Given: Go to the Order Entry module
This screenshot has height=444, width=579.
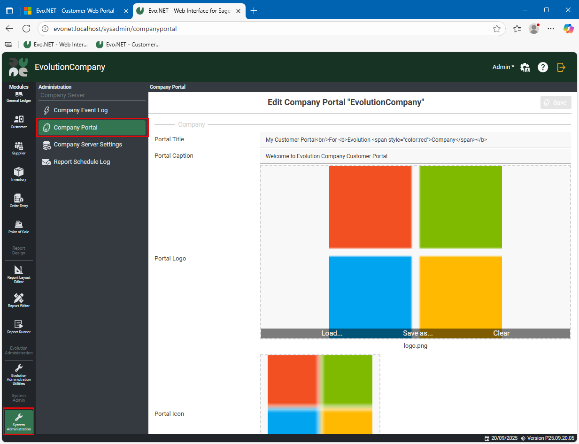Looking at the screenshot, I should click(x=19, y=201).
